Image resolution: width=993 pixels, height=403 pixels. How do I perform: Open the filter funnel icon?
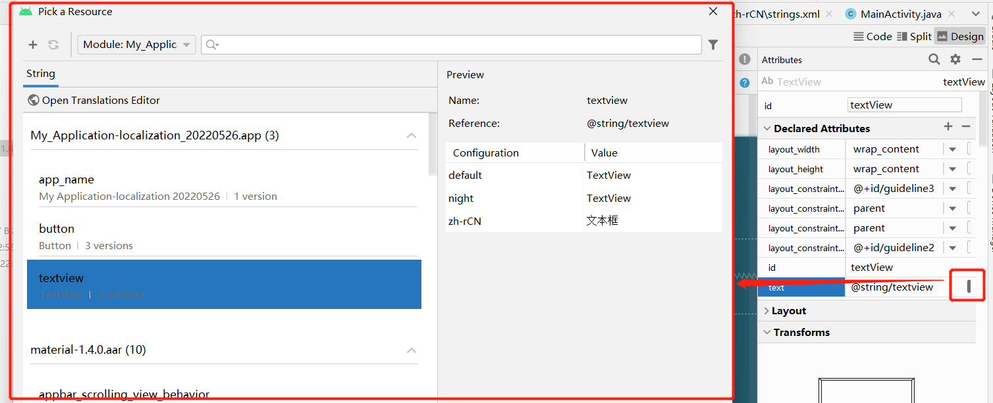pyautogui.click(x=713, y=45)
